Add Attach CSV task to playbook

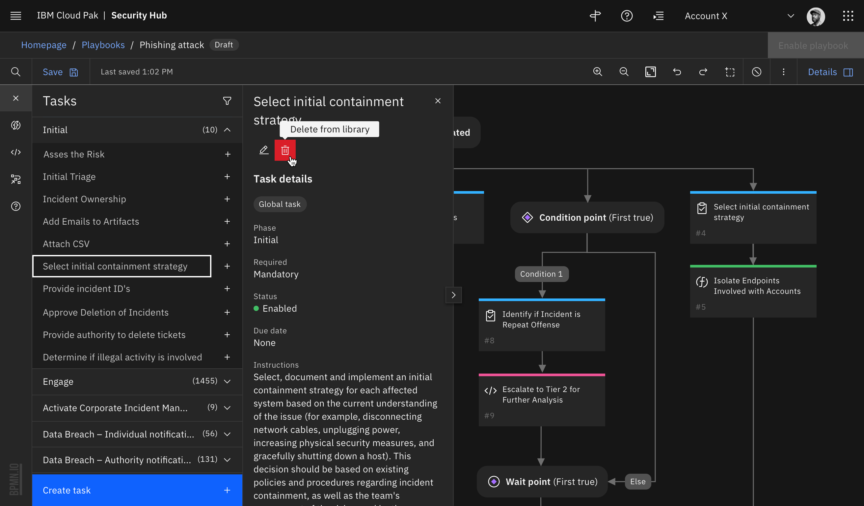pos(227,243)
